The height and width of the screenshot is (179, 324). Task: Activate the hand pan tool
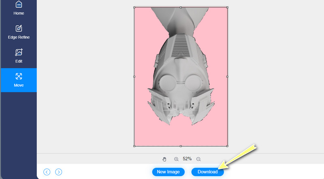click(x=164, y=159)
